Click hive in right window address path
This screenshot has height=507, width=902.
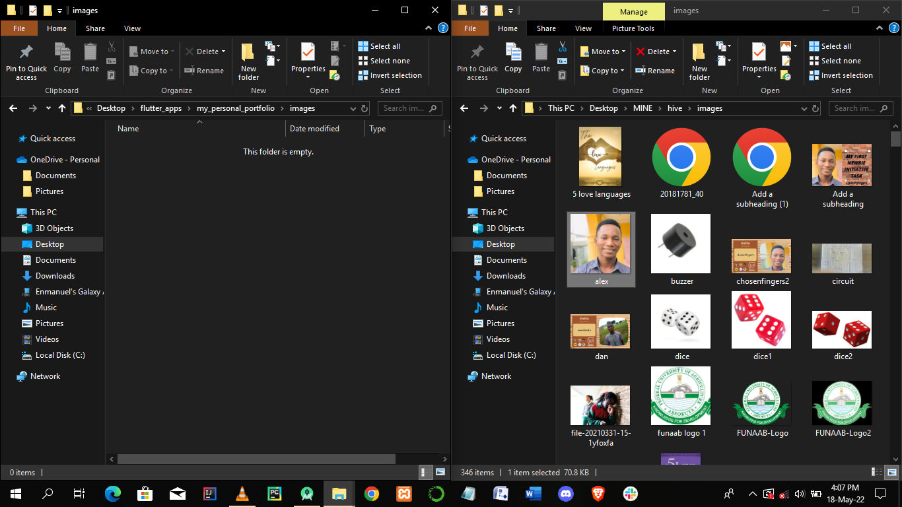tap(675, 108)
